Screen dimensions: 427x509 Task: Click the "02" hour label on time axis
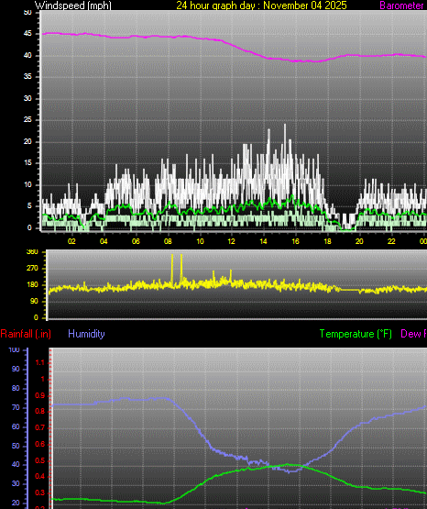71,241
